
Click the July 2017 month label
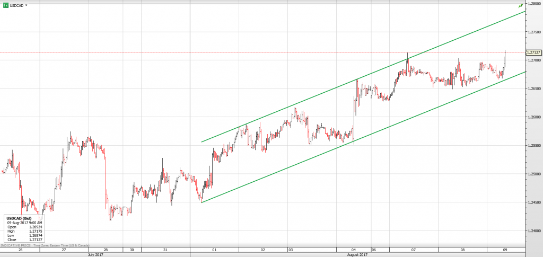(x=96, y=254)
